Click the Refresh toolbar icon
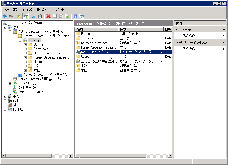This screenshot has width=228, height=165. (x=61, y=16)
